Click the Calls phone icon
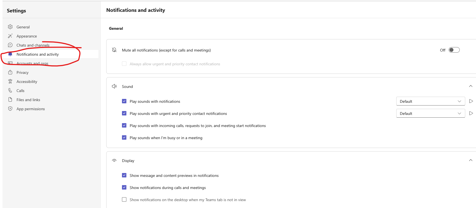Viewport: 476px width, 208px height. click(x=10, y=90)
